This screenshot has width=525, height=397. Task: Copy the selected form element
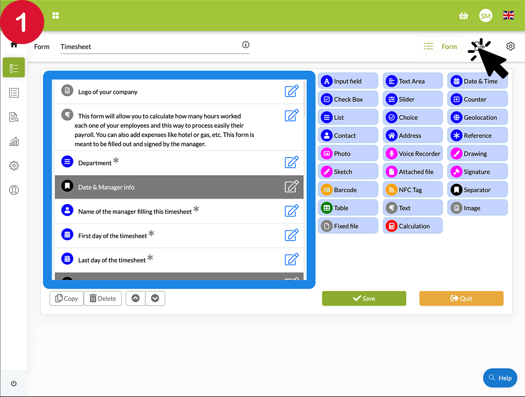pos(66,298)
